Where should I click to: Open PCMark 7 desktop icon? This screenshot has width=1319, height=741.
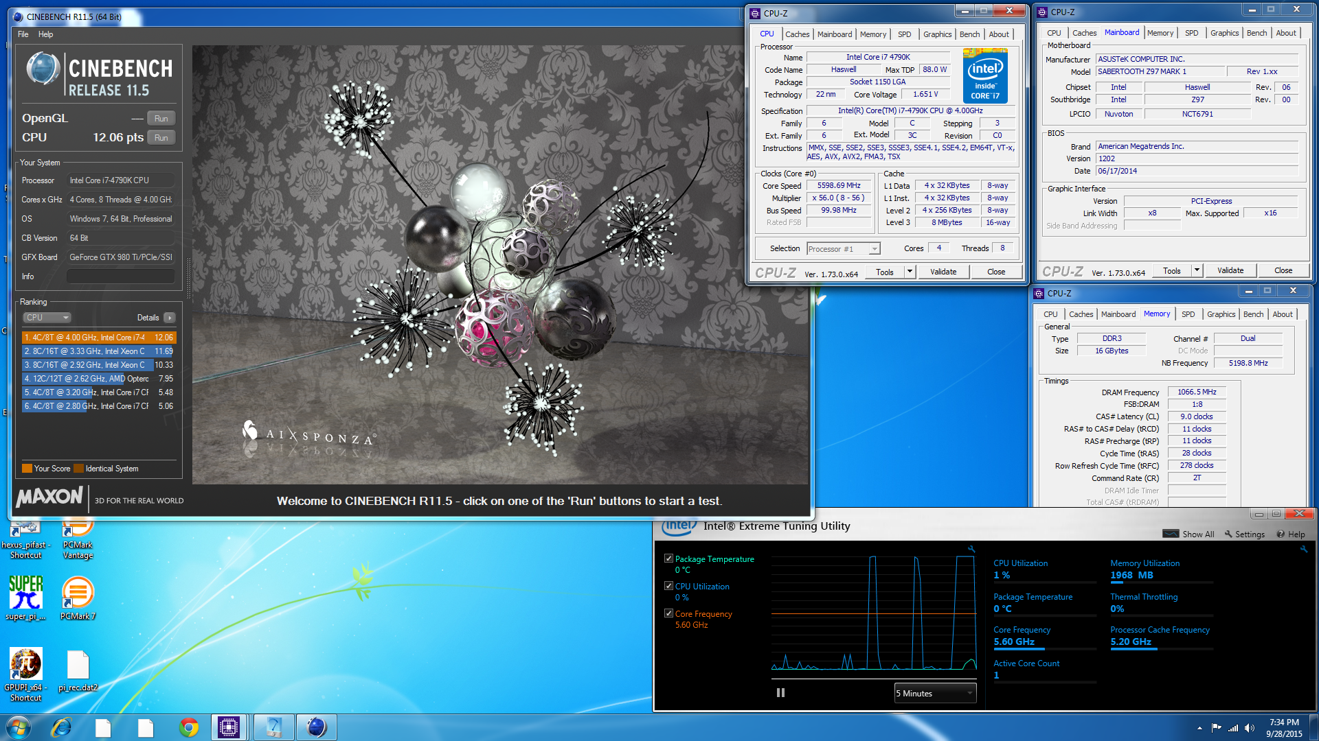coord(78,597)
